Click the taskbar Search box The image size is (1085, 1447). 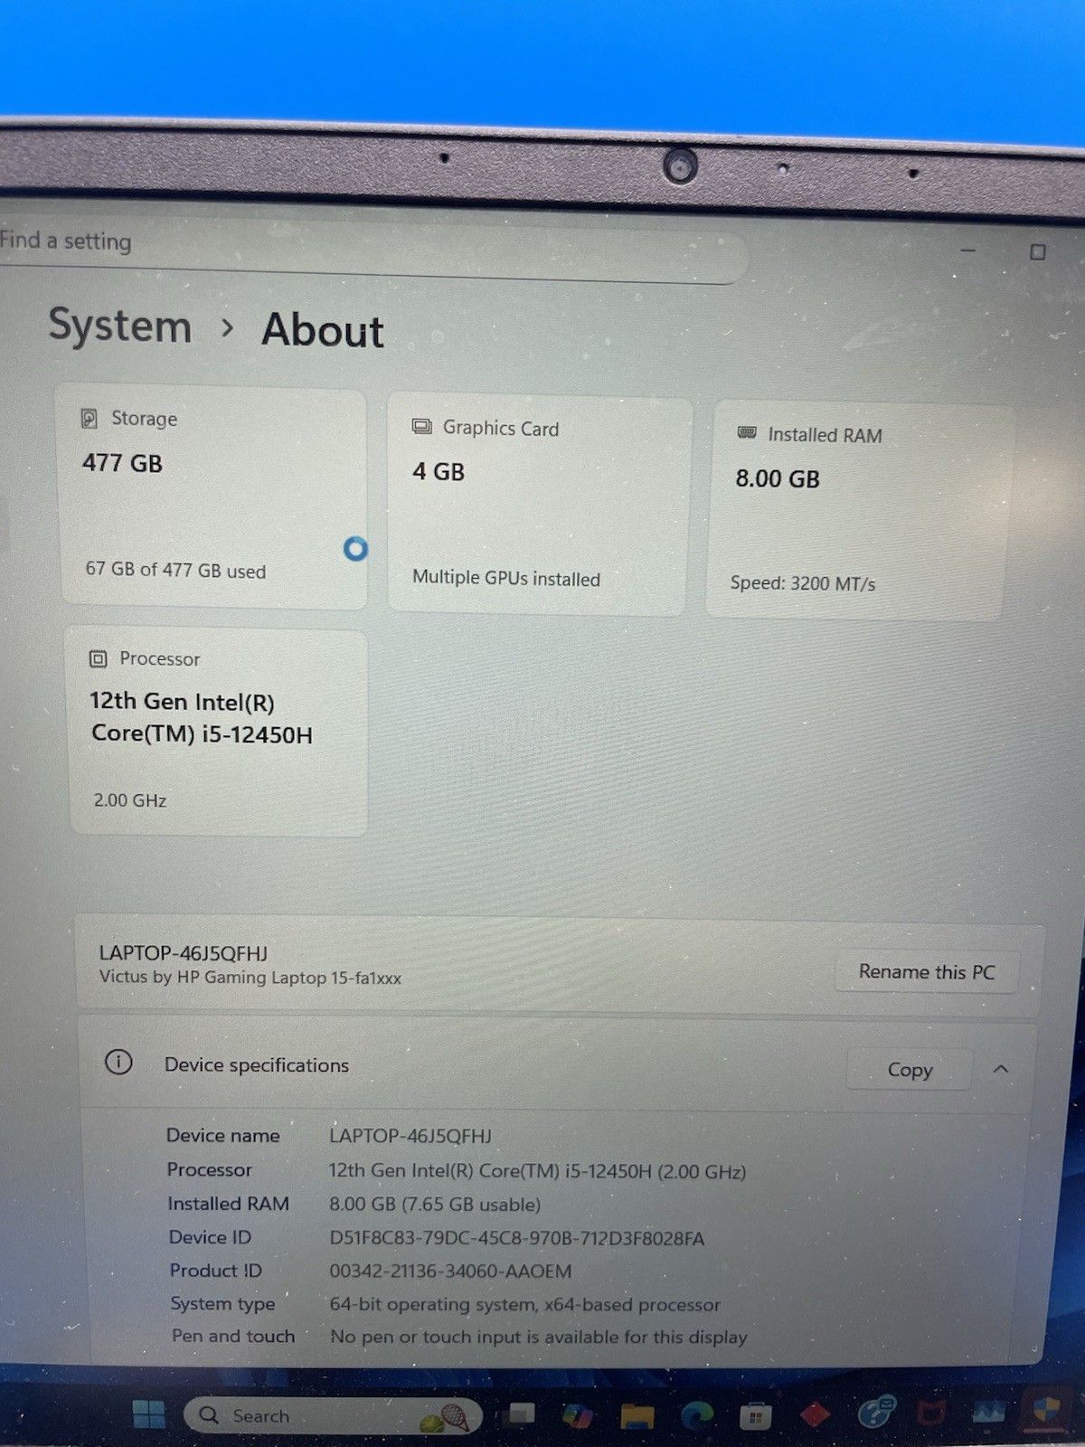(332, 1415)
